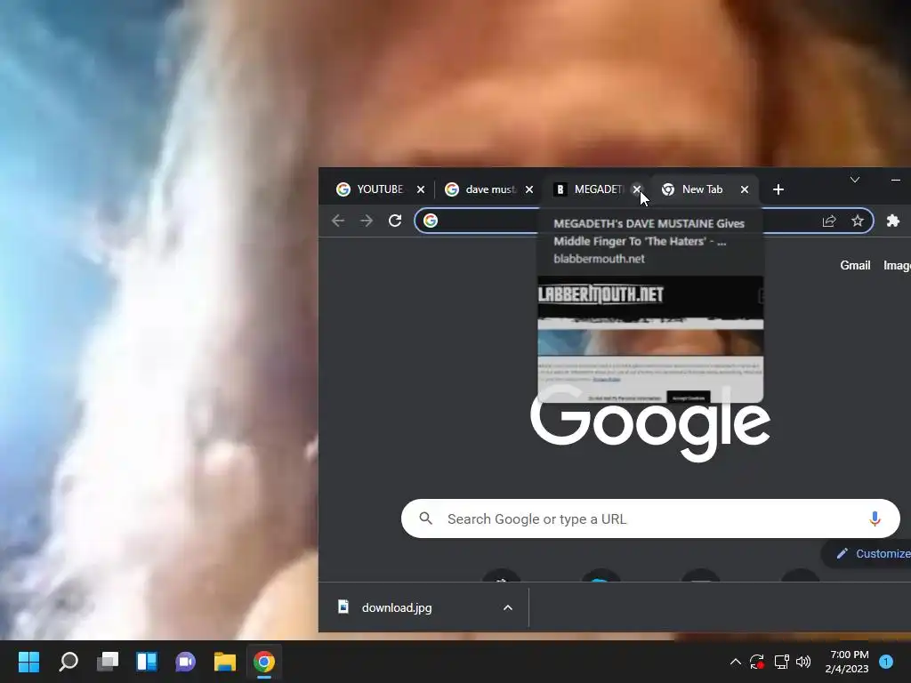Viewport: 911px width, 683px height.
Task: Open a new tab with plus button
Action: pos(778,189)
